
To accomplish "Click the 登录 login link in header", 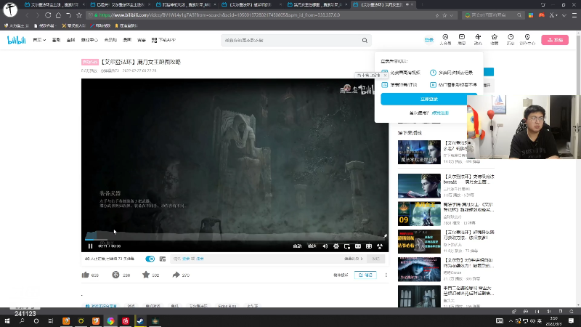I will (x=428, y=40).
